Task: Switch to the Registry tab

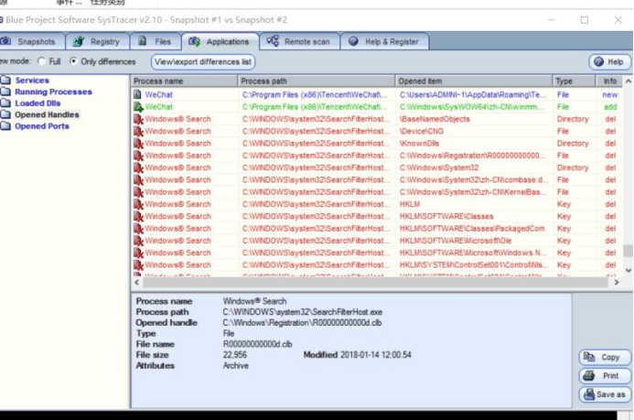Action: click(98, 42)
